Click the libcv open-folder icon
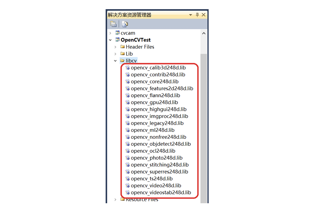 pyautogui.click(x=122, y=61)
